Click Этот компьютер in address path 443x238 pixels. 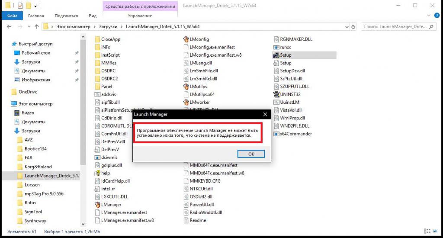[x=74, y=26]
